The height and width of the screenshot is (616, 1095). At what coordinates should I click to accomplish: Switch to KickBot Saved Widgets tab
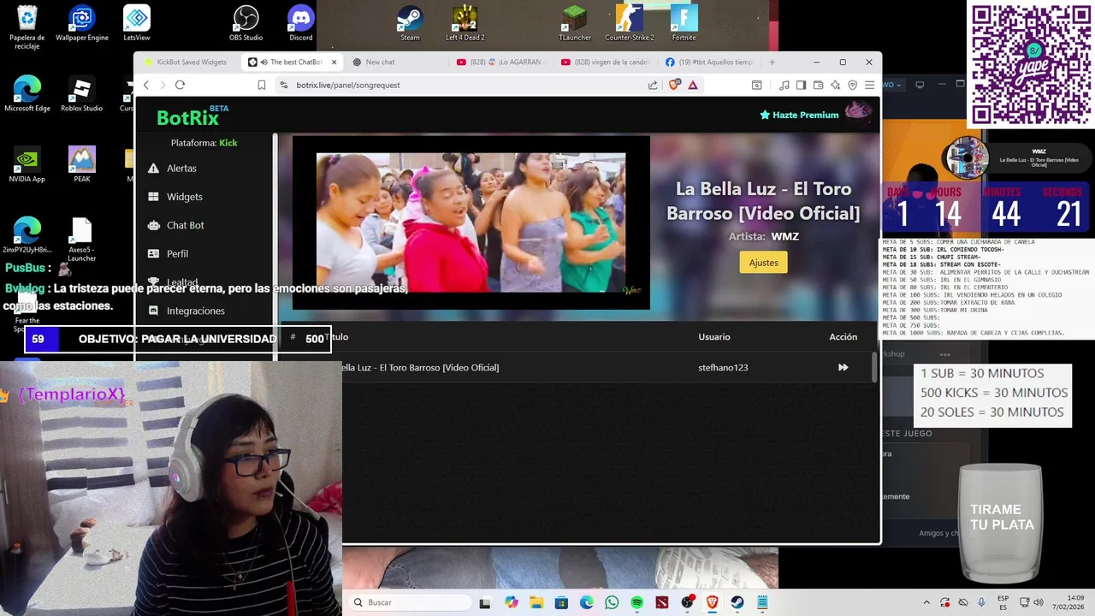tap(186, 62)
